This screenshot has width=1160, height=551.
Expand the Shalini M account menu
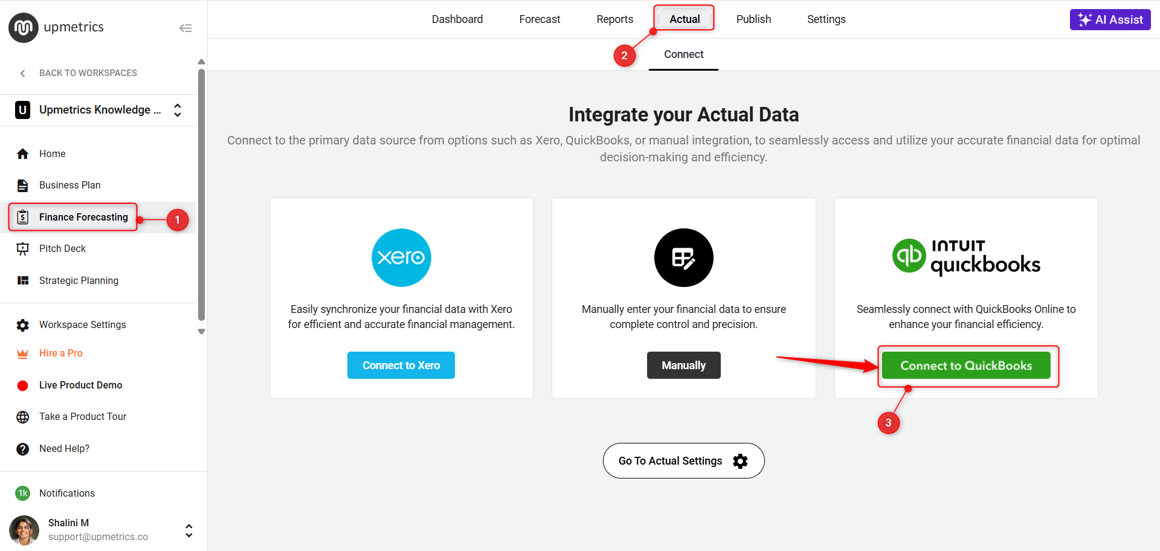[189, 530]
